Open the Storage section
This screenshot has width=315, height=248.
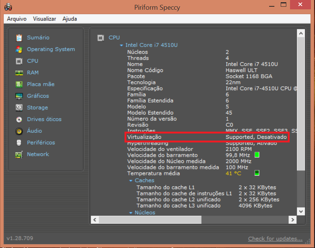click(x=38, y=107)
